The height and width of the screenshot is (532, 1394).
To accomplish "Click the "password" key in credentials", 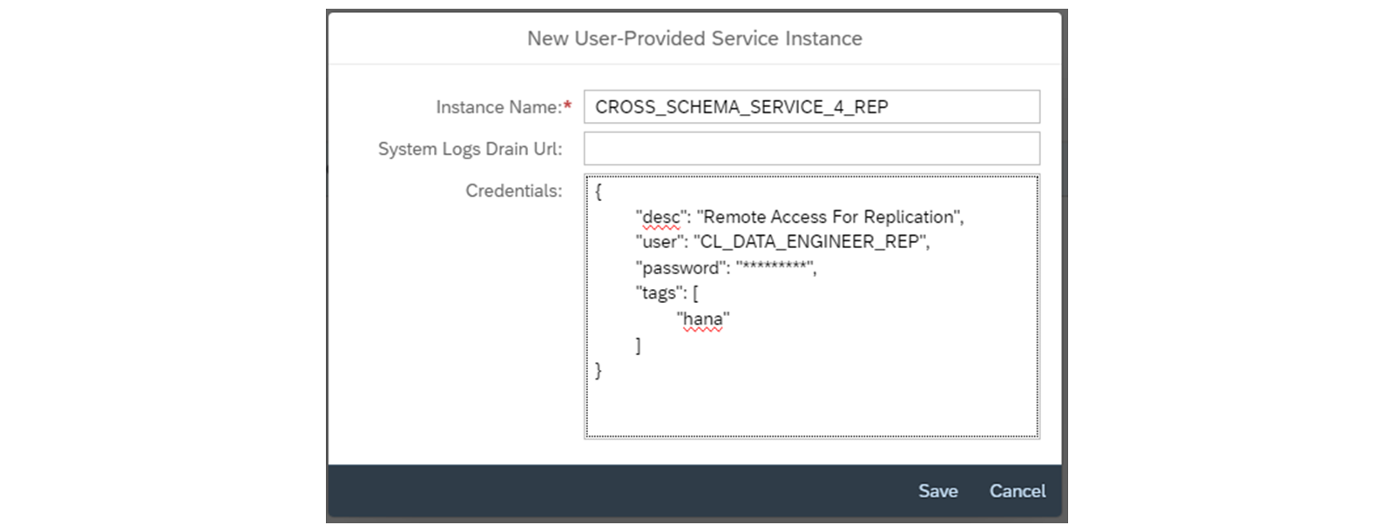I will (680, 268).
